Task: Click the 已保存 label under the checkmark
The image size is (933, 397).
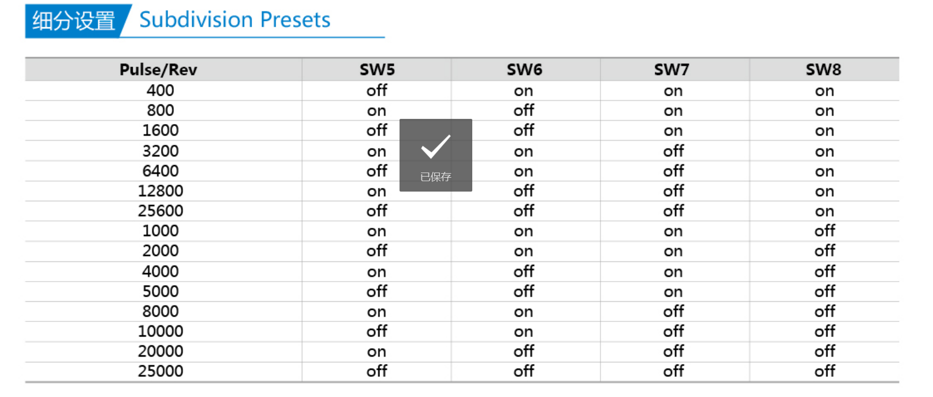Action: coord(435,177)
